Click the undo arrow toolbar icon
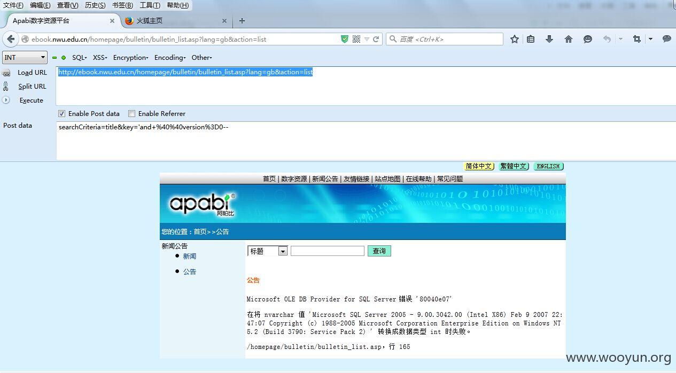 607,39
